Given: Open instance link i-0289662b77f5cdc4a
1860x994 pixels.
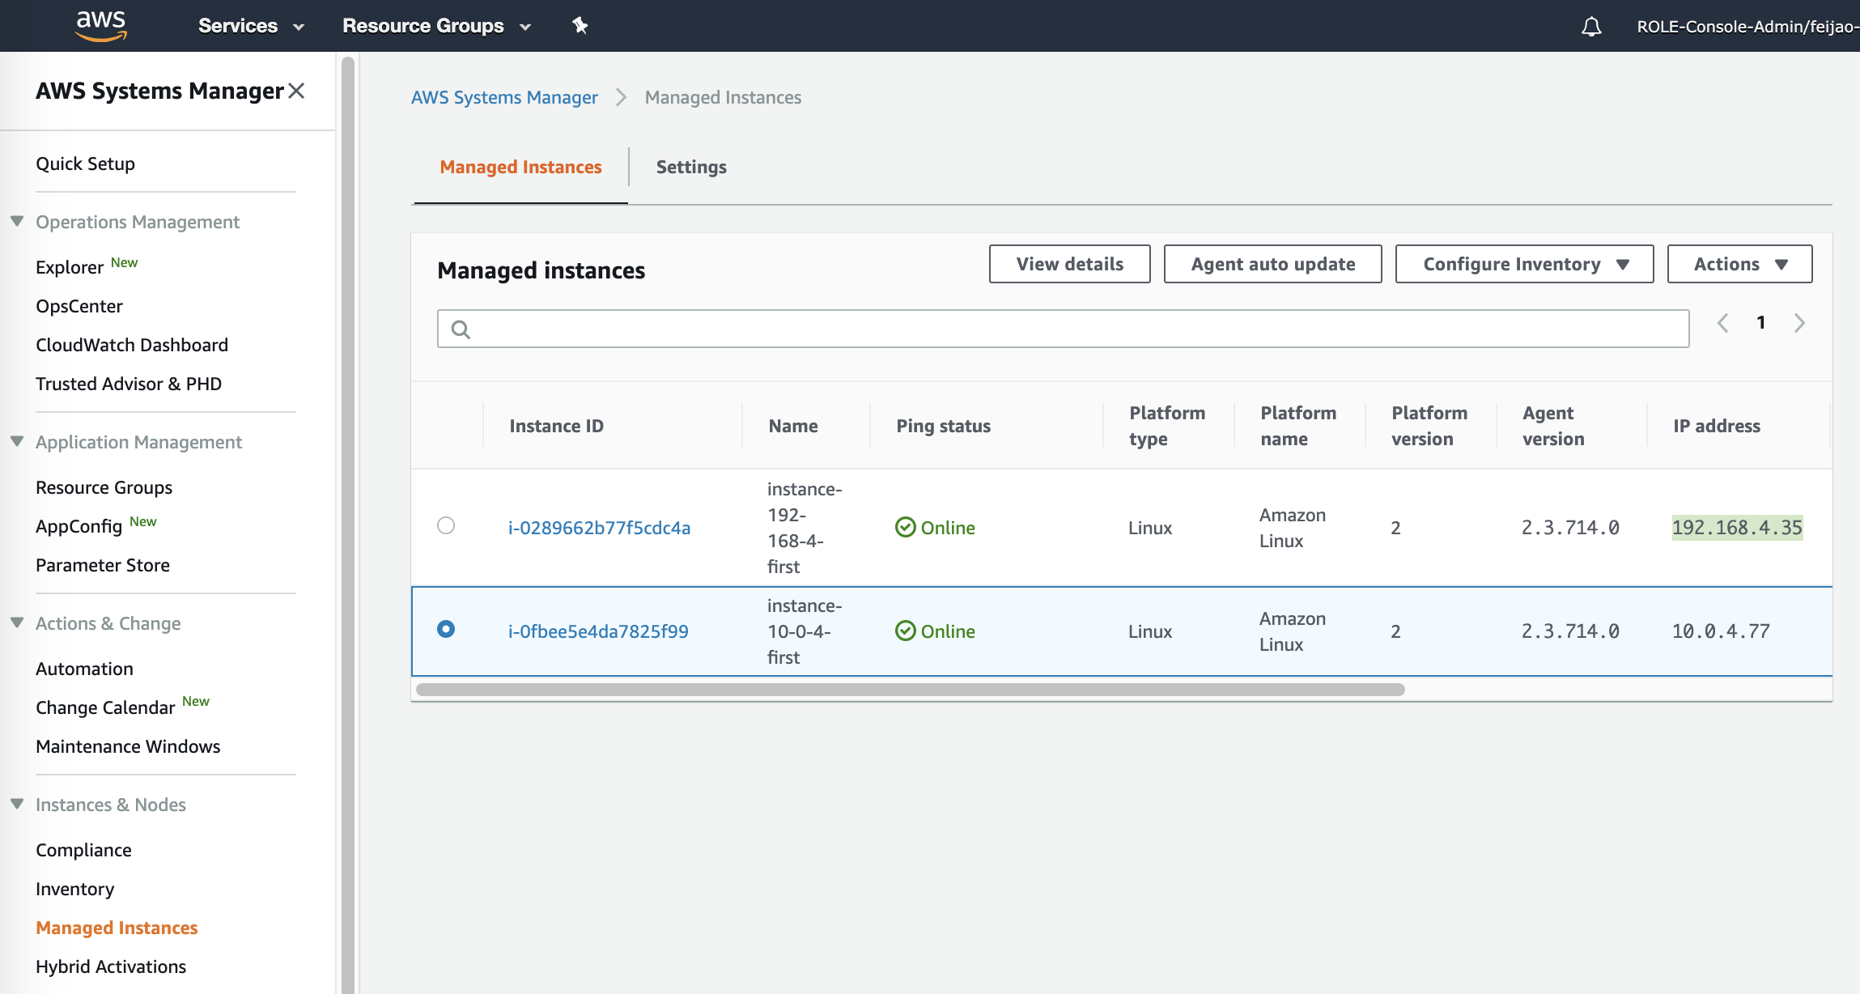Looking at the screenshot, I should (x=599, y=528).
